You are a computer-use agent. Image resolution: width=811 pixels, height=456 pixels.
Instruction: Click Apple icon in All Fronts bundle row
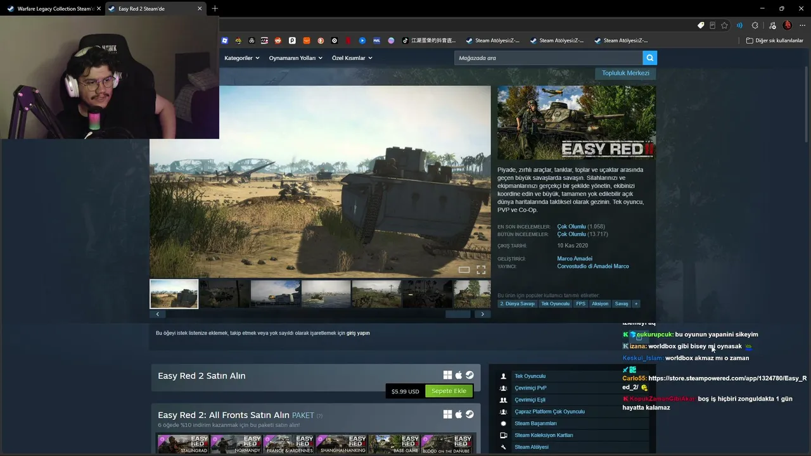459,414
